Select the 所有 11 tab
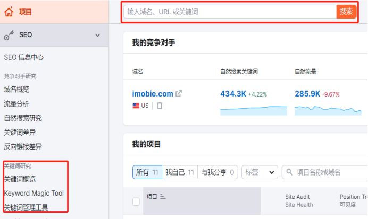The image size is (368, 219). tap(147, 172)
